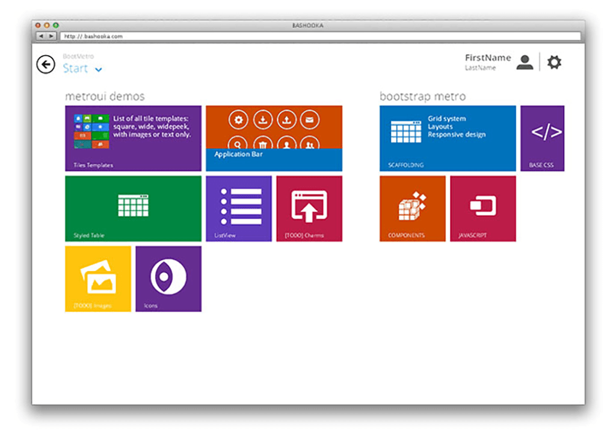The height and width of the screenshot is (433, 616).
Task: Open the Scaffolding grid system tile
Action: click(x=448, y=139)
